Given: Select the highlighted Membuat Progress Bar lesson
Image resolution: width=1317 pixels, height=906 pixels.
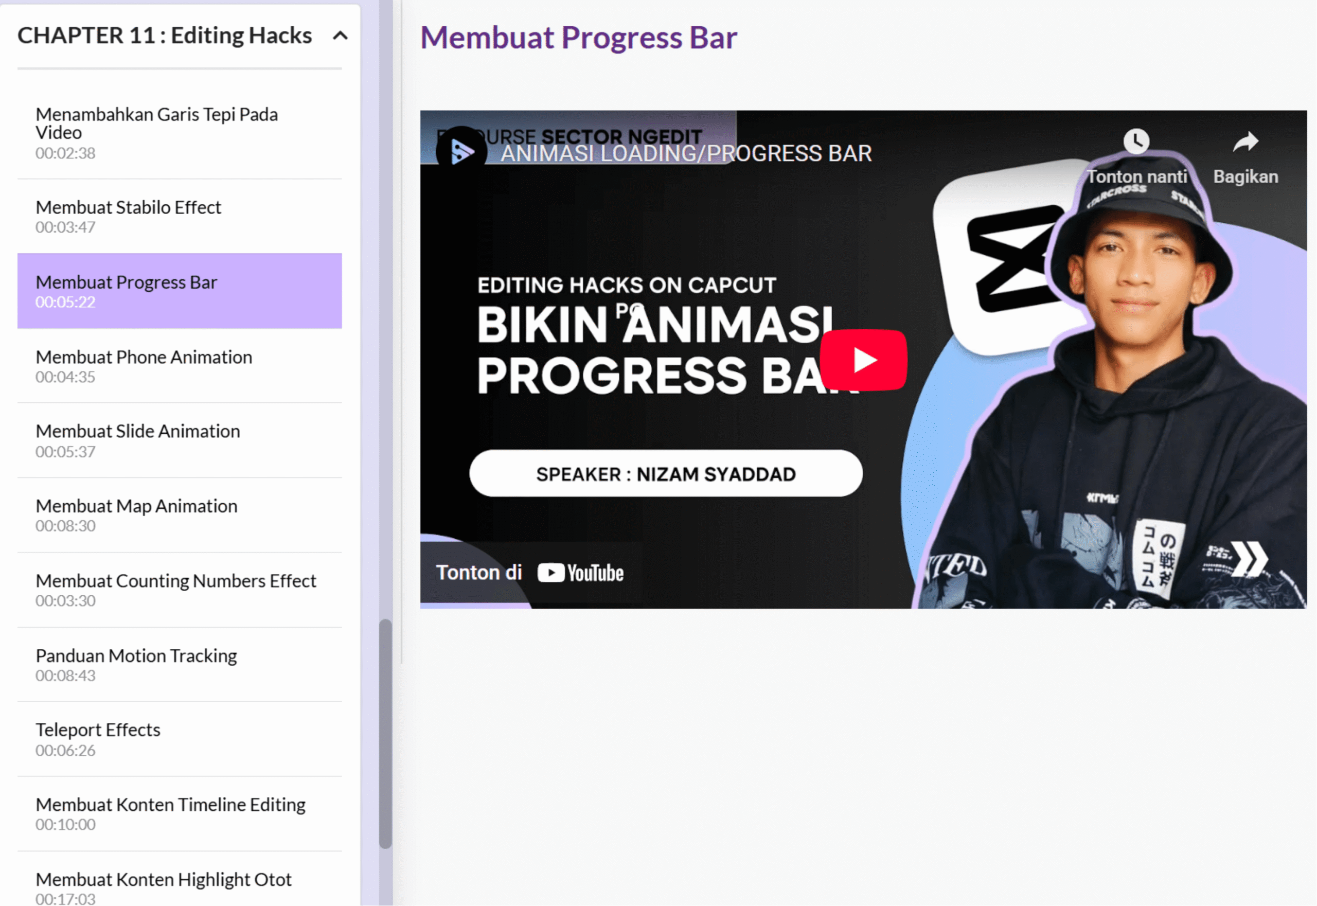Looking at the screenshot, I should (180, 291).
